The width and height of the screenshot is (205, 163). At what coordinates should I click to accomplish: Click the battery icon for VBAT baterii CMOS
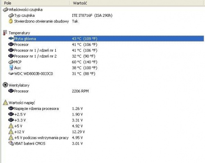pyautogui.click(x=11, y=143)
